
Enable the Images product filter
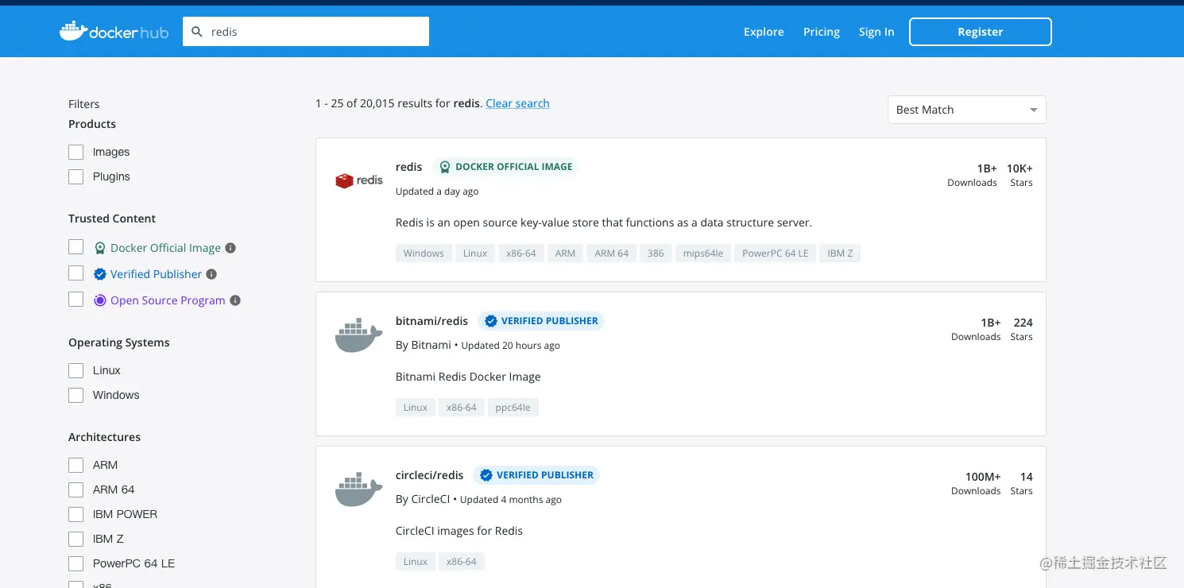point(76,153)
